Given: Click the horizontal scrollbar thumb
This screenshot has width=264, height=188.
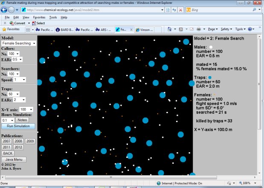Looking at the screenshot, I should [x=111, y=177].
